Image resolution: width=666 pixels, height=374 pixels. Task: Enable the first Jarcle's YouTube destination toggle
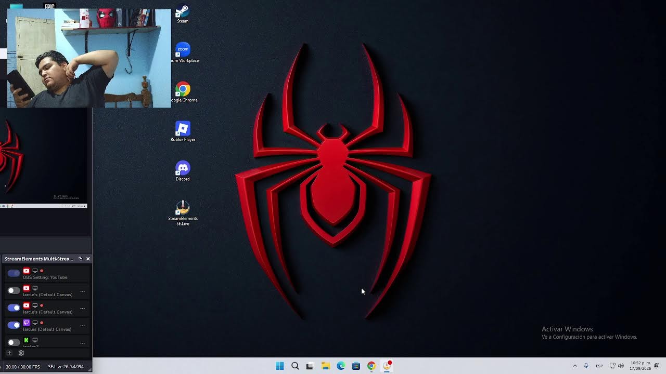coord(14,290)
